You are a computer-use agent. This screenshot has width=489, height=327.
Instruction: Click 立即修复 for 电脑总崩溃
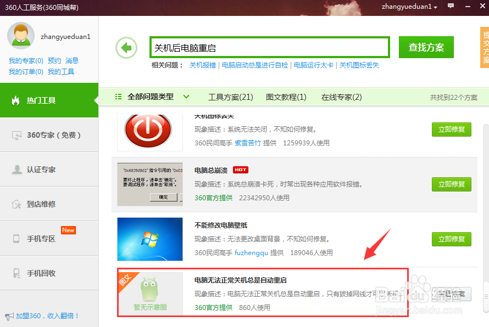(x=451, y=184)
